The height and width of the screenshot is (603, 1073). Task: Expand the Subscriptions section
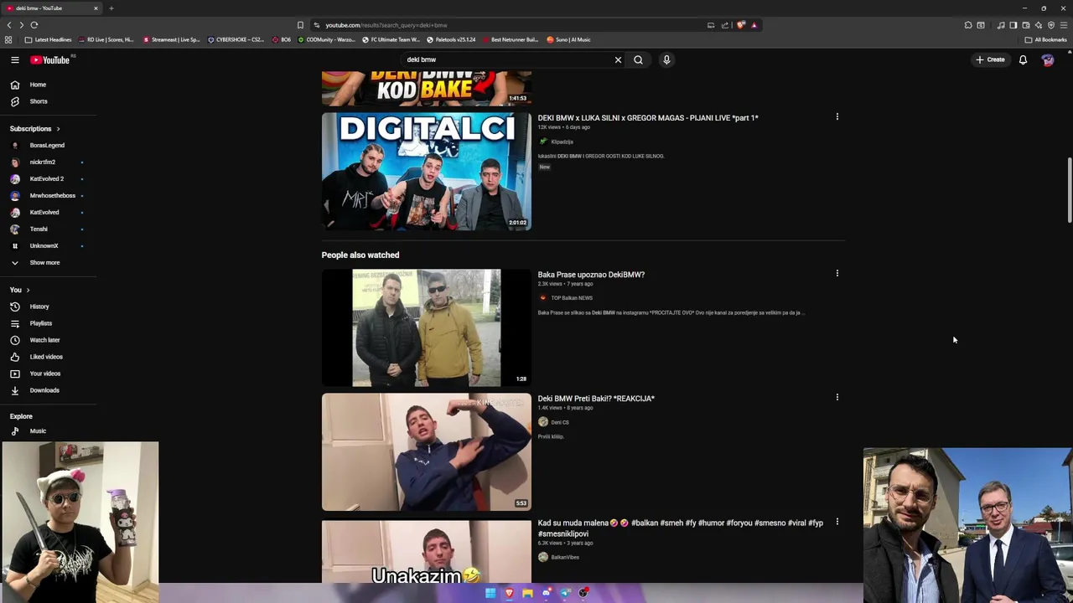pos(35,129)
